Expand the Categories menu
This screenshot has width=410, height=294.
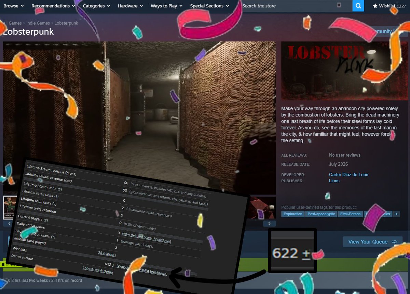coord(96,6)
